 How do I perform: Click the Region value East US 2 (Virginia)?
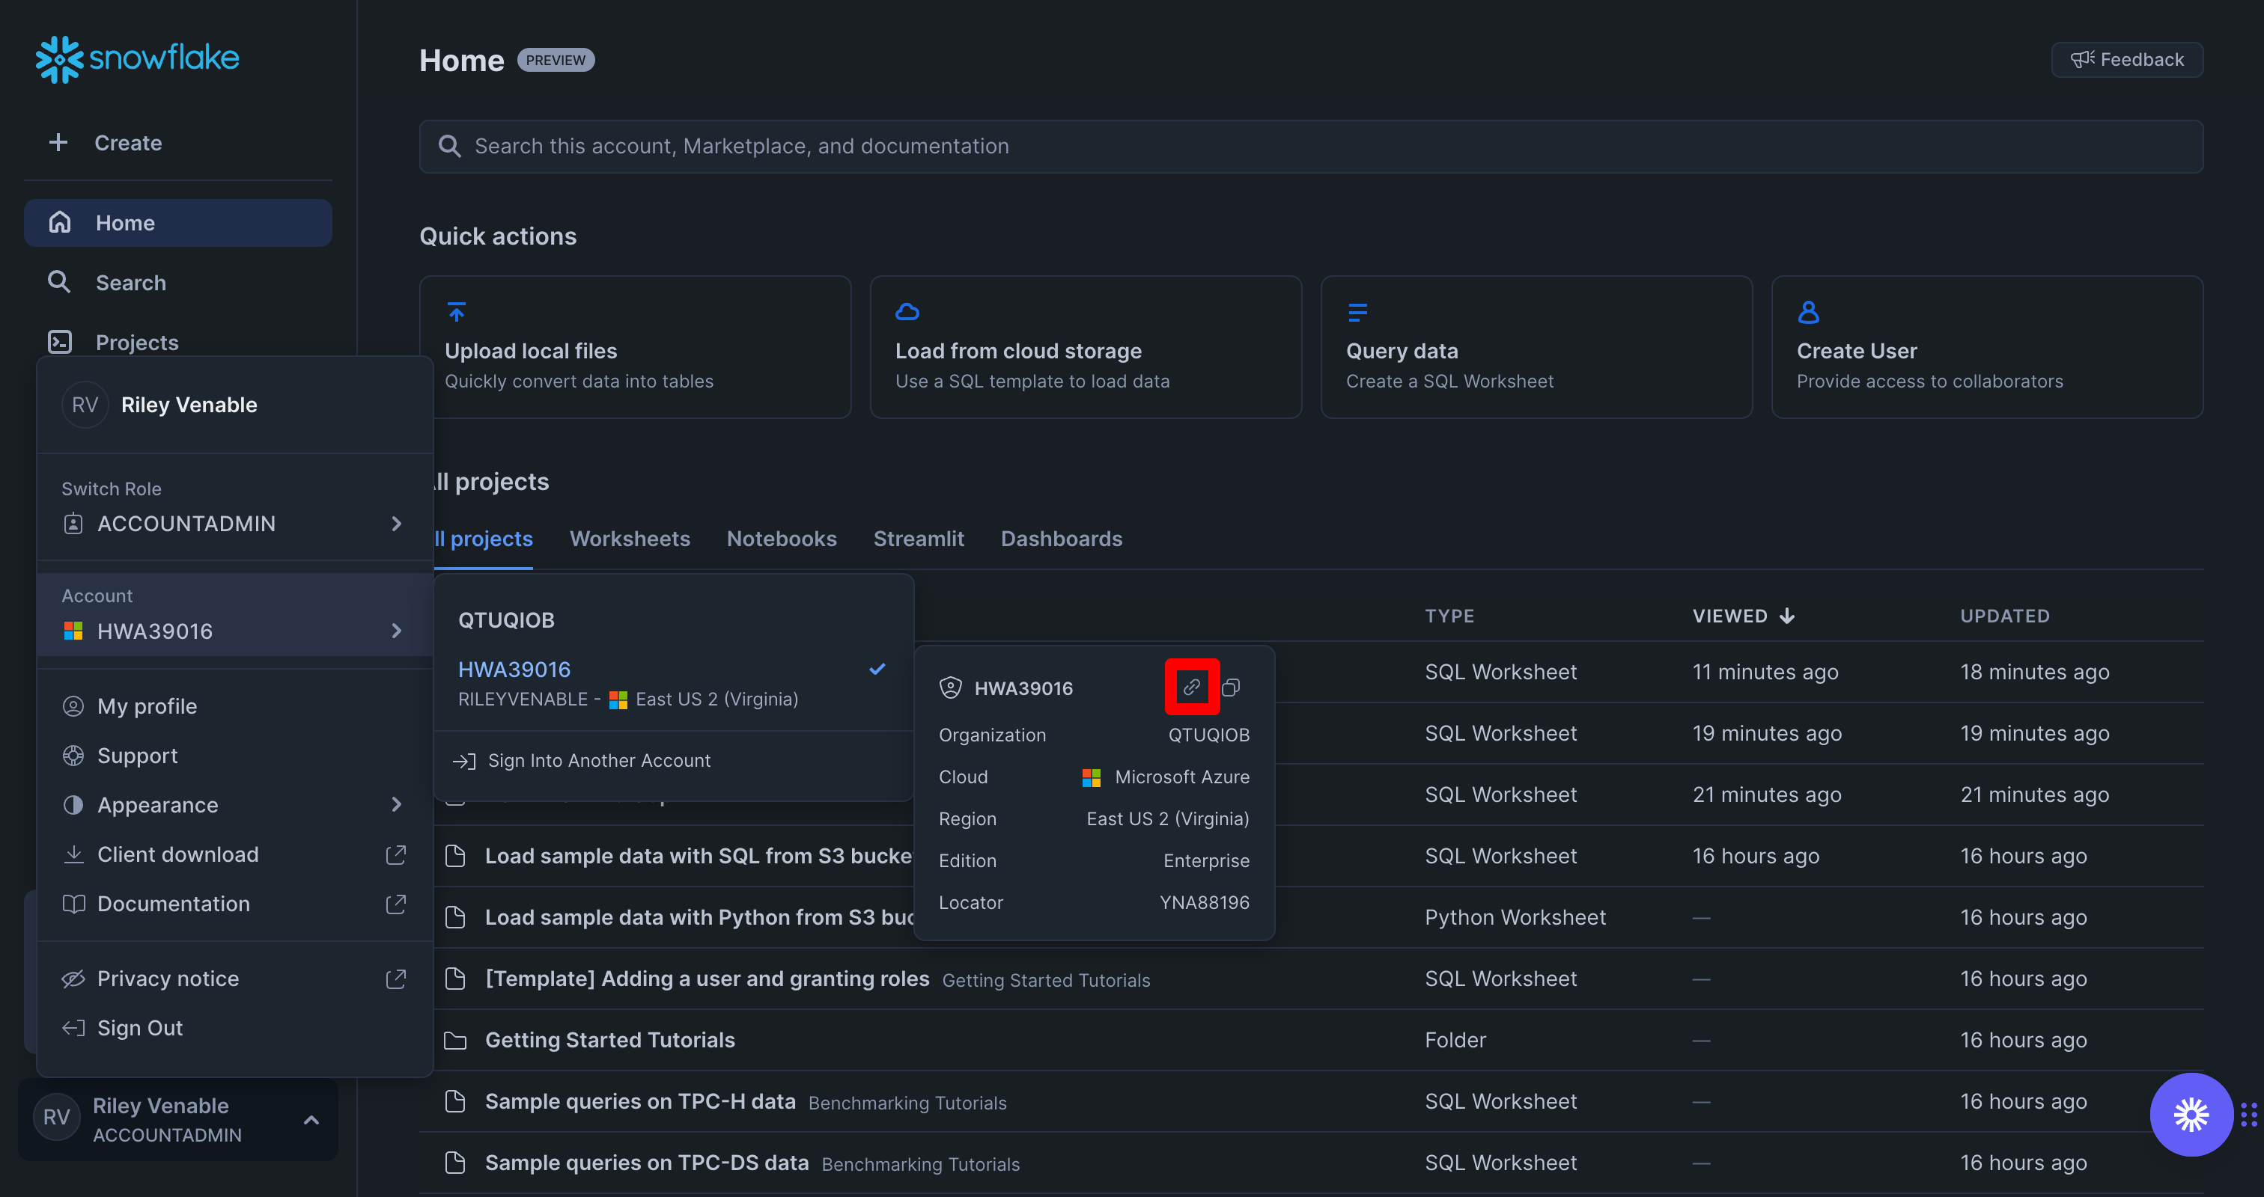[1167, 818]
